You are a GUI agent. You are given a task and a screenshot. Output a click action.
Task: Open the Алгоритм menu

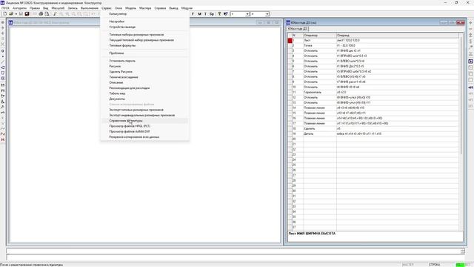point(20,8)
